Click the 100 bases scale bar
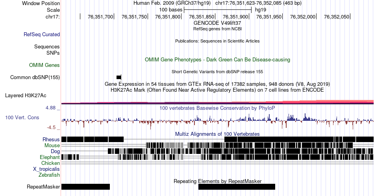This screenshot has width=374, height=196. 218,10
